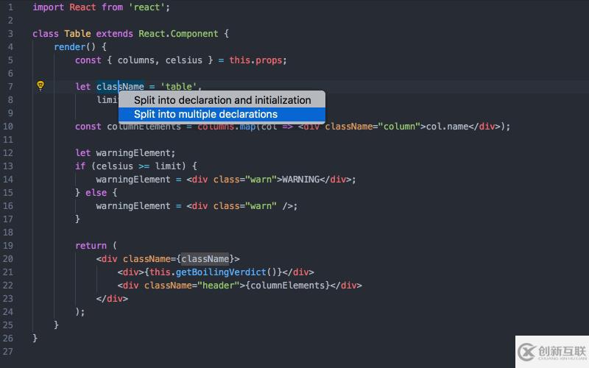Click the "column" string on line 10
The height and width of the screenshot is (368, 589).
tap(399, 127)
